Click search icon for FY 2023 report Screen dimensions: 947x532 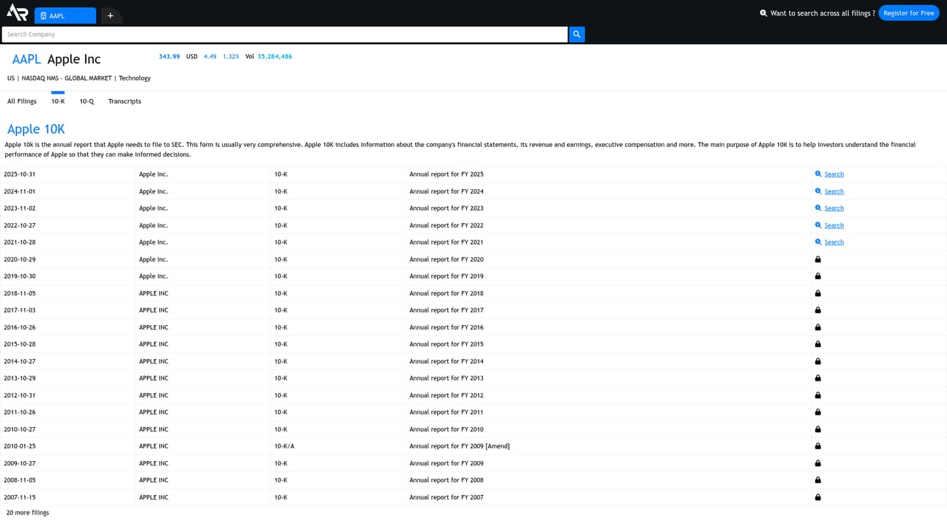coord(818,208)
